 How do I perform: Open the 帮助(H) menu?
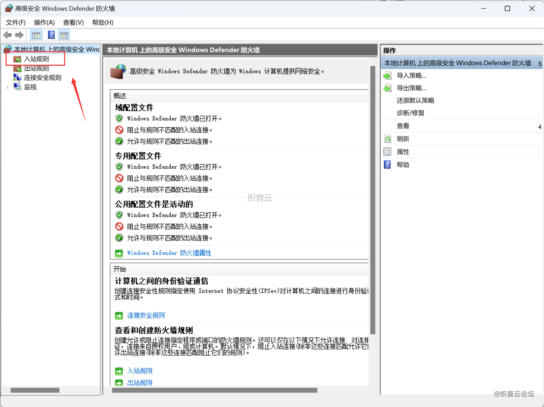(103, 22)
